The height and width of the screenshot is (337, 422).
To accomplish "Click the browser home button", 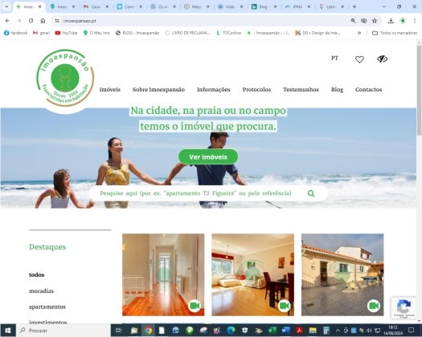I will (x=43, y=21).
